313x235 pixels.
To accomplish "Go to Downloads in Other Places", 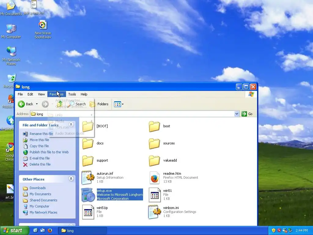I will point(38,188).
